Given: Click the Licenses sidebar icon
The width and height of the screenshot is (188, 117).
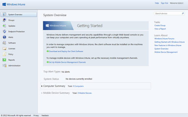Looking at the screenshot, I should tap(4, 48).
